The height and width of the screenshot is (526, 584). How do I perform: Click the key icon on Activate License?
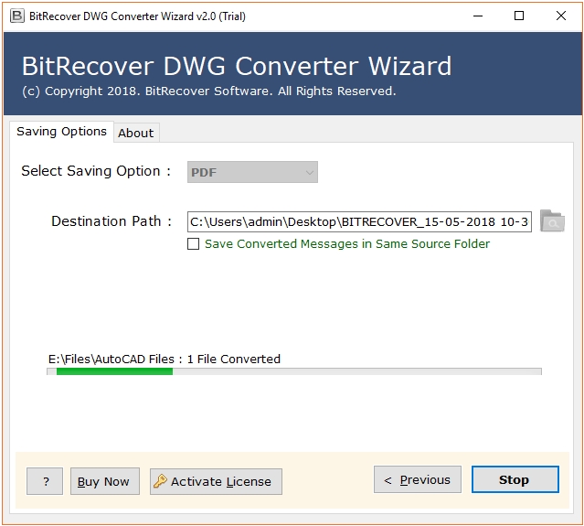coord(160,481)
